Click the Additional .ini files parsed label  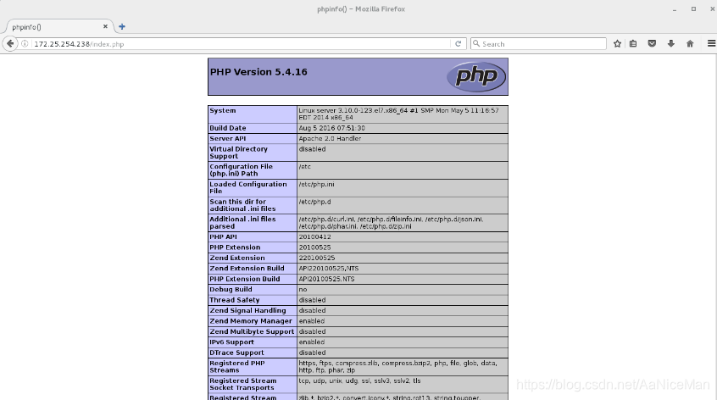[x=242, y=223]
